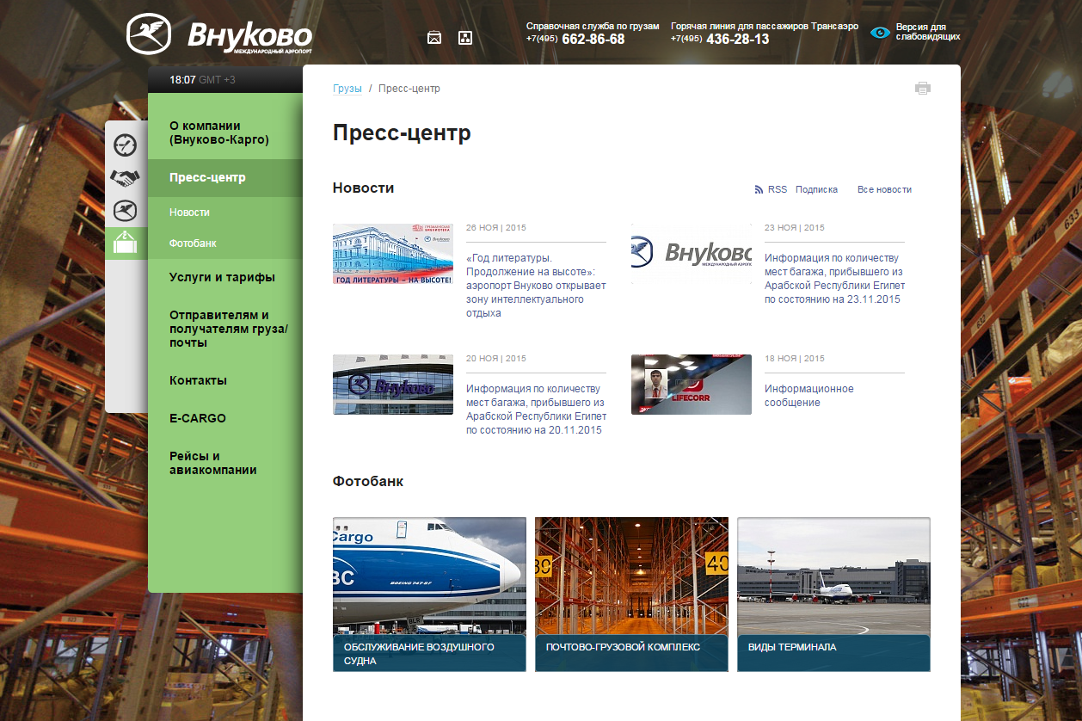Click the 'Год литературы' news thumbnail
Image resolution: width=1082 pixels, height=721 pixels.
click(393, 254)
